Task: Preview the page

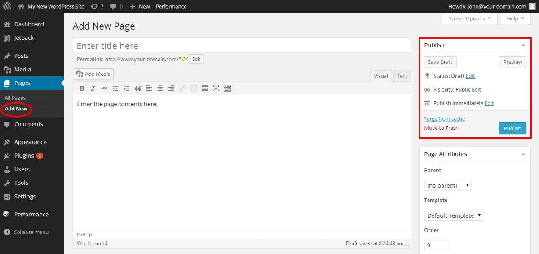Action: click(512, 62)
